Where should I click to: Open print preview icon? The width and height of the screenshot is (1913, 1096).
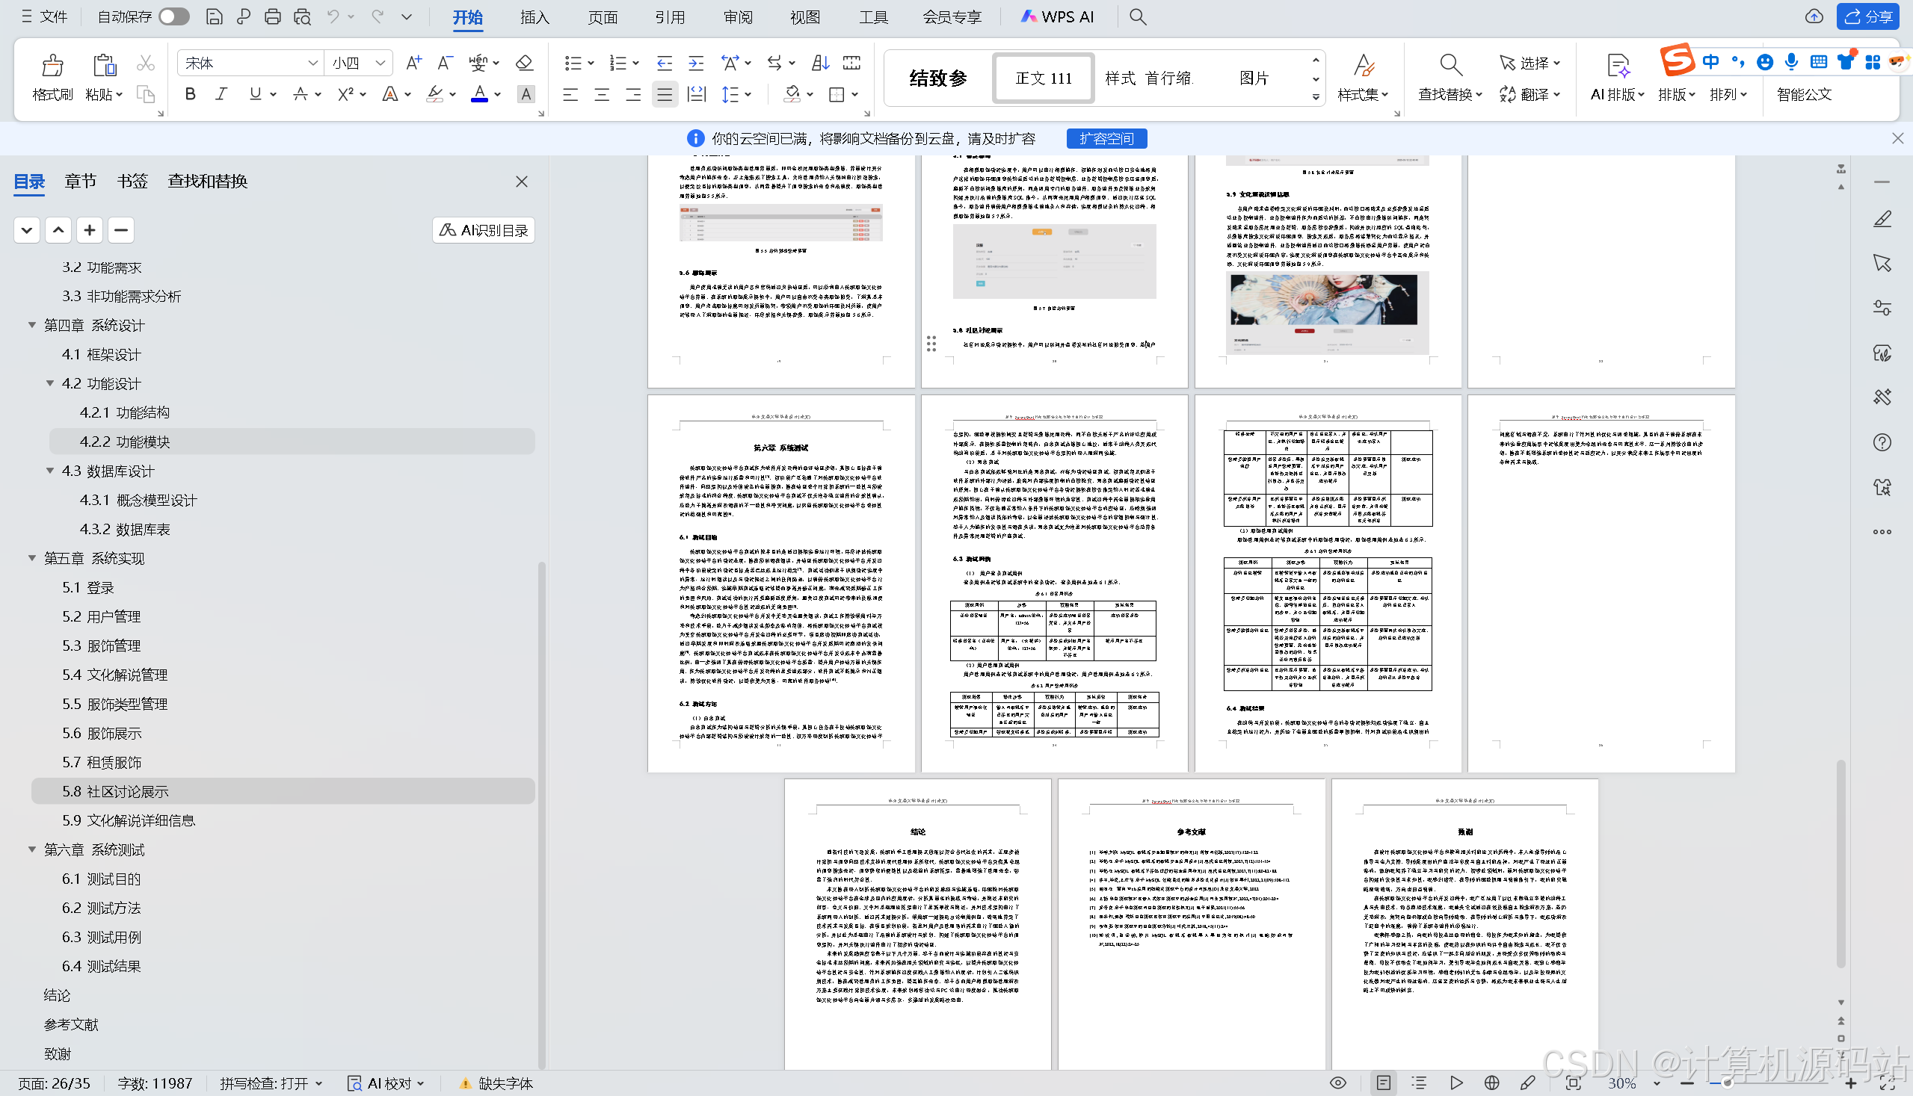[303, 16]
